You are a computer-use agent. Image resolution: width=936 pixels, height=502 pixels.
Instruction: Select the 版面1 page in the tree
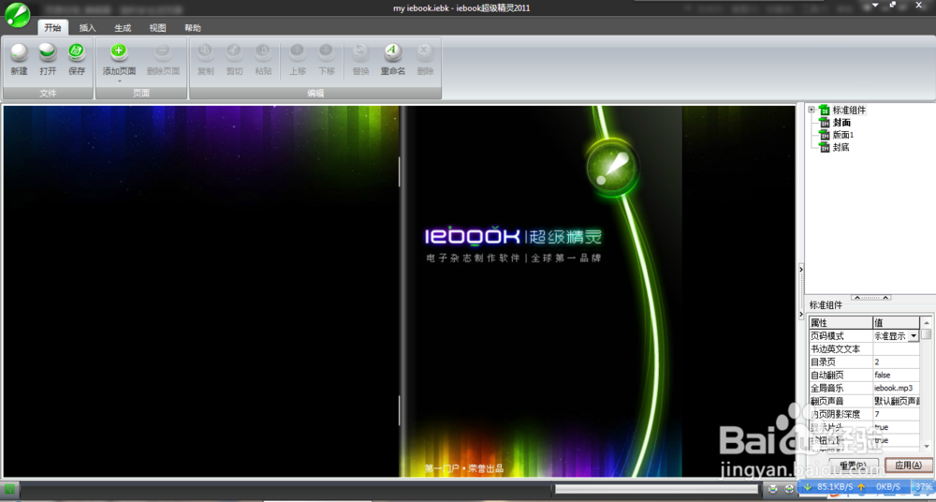coord(843,135)
